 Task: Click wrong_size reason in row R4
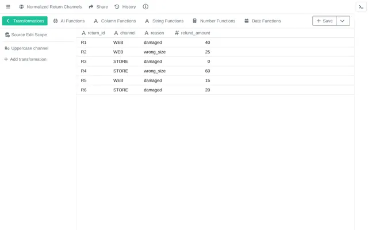155,71
